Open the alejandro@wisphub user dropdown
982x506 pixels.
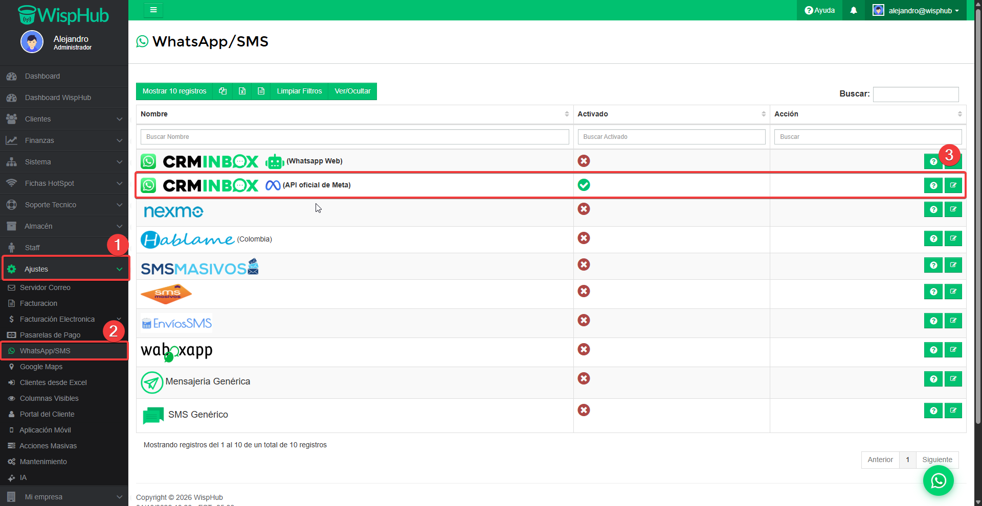[x=916, y=10]
